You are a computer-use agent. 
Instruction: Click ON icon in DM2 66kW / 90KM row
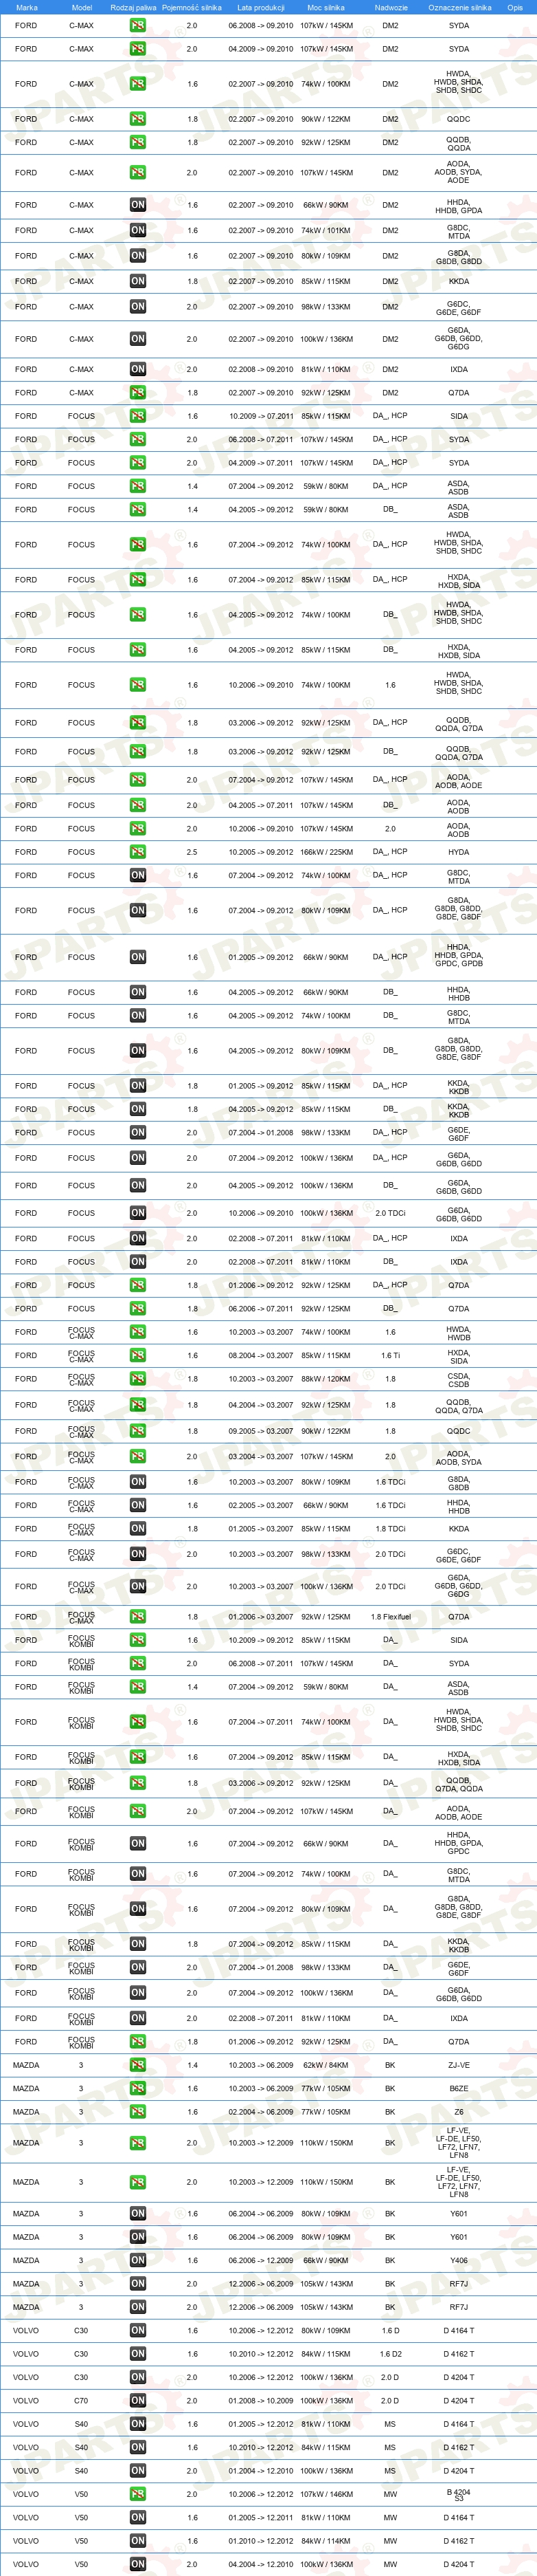tap(138, 205)
